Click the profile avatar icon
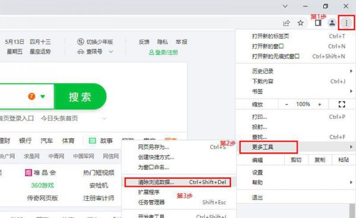 [x=332, y=23]
